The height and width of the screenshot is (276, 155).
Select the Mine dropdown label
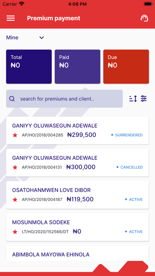pyautogui.click(x=12, y=38)
